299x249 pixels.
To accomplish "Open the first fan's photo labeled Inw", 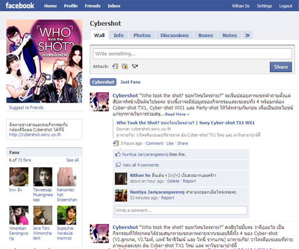I will click(x=19, y=177).
